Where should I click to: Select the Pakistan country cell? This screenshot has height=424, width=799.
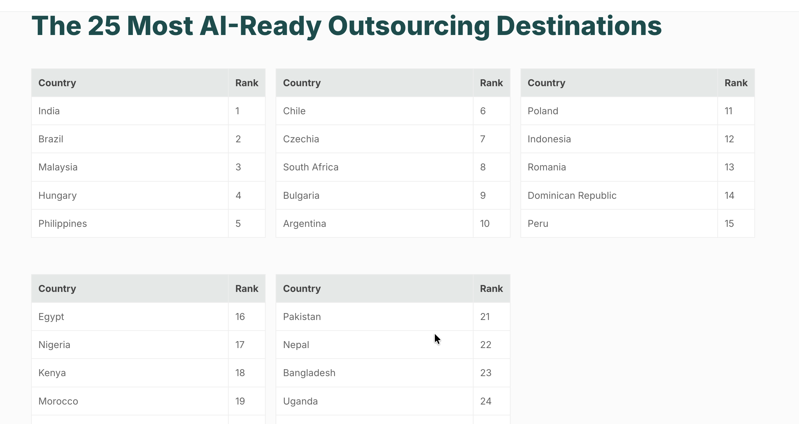coord(374,317)
